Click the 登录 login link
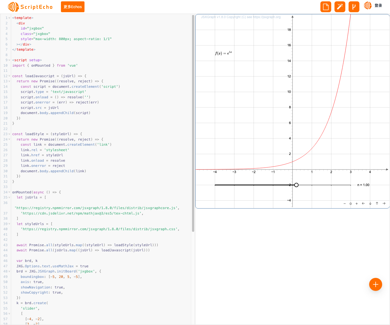This screenshot has height=325, width=390. tap(378, 5)
